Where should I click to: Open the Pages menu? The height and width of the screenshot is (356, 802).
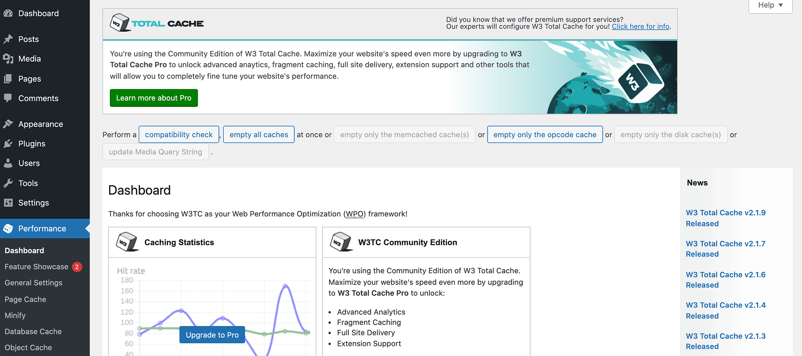45,79
